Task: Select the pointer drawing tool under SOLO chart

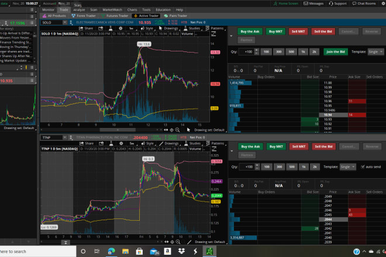Action: pos(188,130)
